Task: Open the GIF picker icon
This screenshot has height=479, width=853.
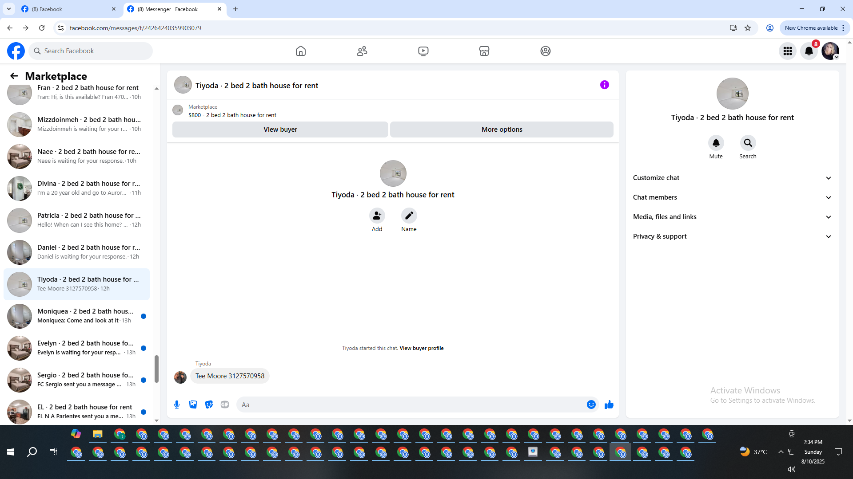Action: [225, 404]
